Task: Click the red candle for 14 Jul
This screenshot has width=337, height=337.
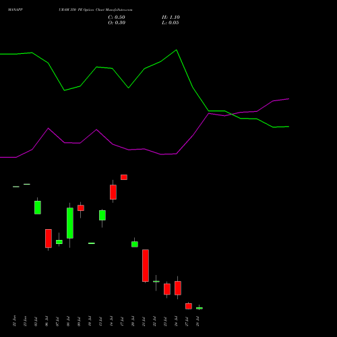Action: point(113,192)
